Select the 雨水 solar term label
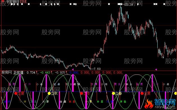The image size is (177, 110). tap(118, 84)
